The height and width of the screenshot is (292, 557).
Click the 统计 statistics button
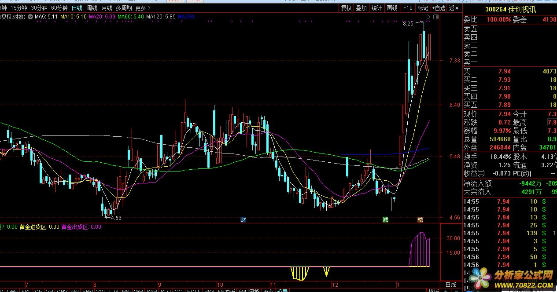[x=376, y=8]
